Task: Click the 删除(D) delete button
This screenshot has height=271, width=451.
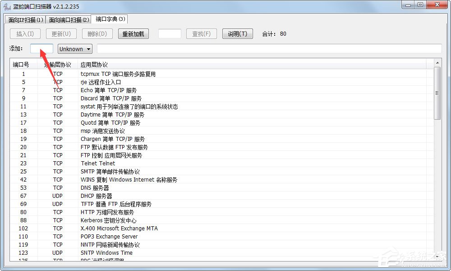Action: pyautogui.click(x=97, y=34)
